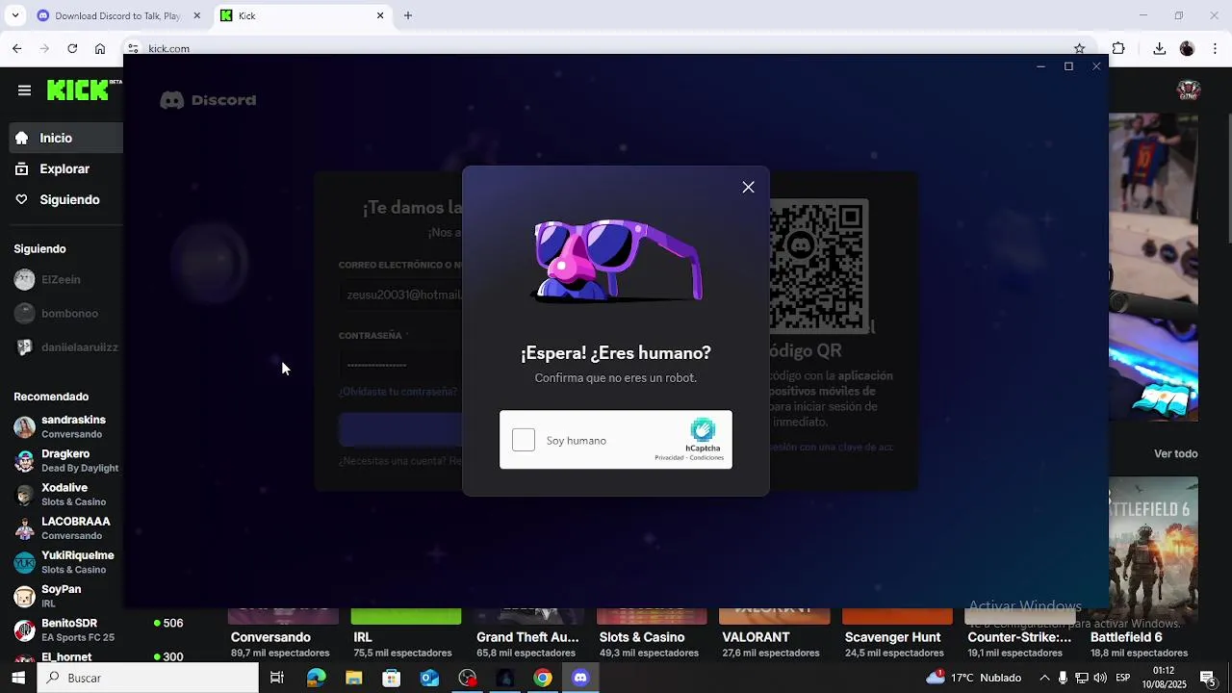Image resolution: width=1232 pixels, height=693 pixels.
Task: Open Outlook from taskbar
Action: click(429, 678)
